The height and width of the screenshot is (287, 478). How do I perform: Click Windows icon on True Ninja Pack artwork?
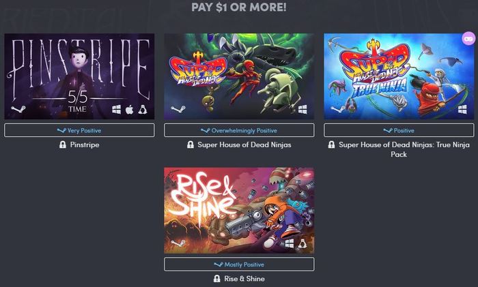(x=462, y=109)
